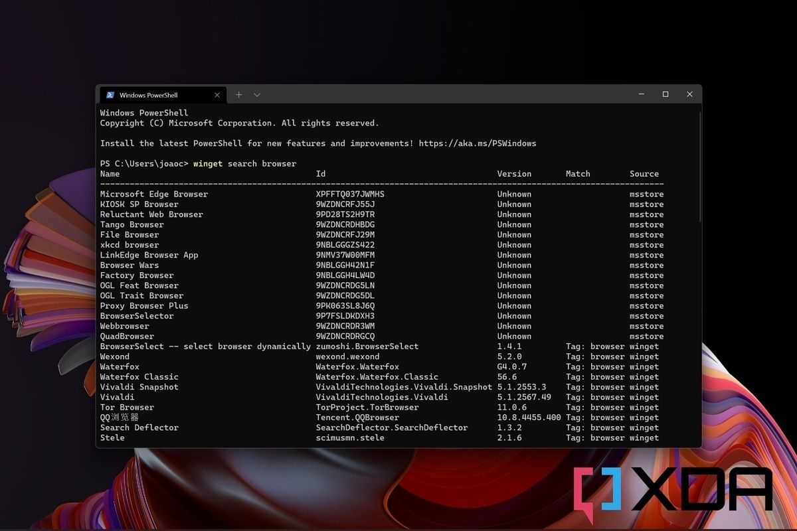Click the XPFFTQ037JWMHS id
The width and height of the screenshot is (797, 531).
350,194
